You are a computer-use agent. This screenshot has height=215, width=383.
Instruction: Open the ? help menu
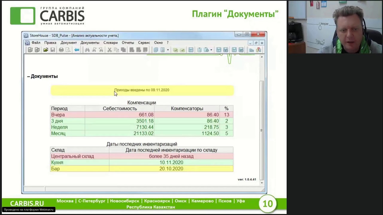[x=168, y=43]
